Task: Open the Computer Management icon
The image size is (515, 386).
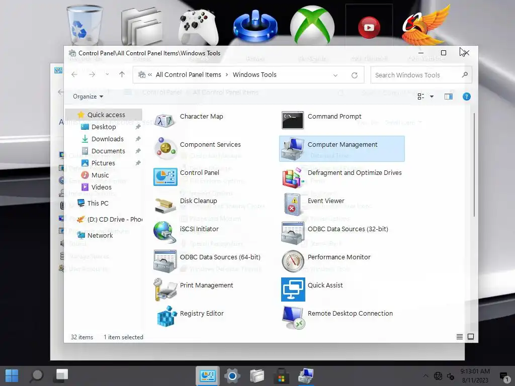Action: pyautogui.click(x=293, y=149)
